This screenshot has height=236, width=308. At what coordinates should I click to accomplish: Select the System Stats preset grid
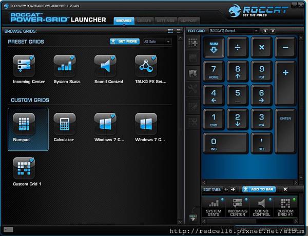tap(65, 66)
